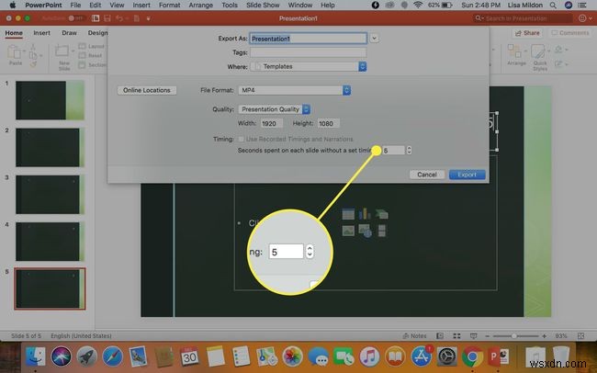Switch to Normal view icon in status bar
The image size is (597, 373).
coord(440,336)
